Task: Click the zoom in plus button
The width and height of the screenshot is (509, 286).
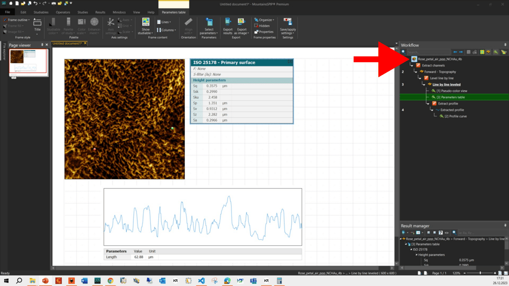Action: [495, 273]
